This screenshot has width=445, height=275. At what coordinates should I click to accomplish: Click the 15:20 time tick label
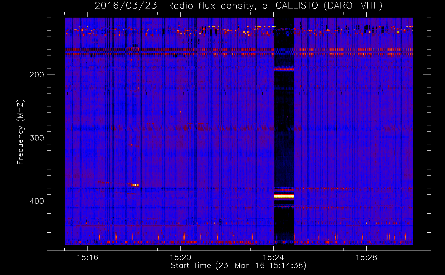pyautogui.click(x=180, y=258)
